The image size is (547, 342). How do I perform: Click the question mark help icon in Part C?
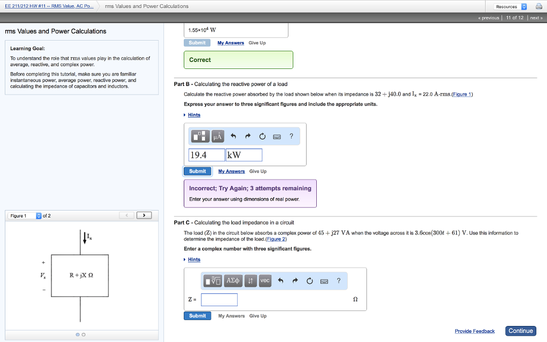click(339, 281)
